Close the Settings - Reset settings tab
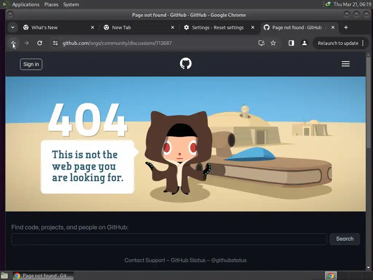 click(x=253, y=27)
